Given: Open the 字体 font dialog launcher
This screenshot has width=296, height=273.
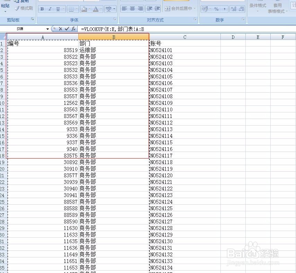Looking at the screenshot, I should click(115, 19).
